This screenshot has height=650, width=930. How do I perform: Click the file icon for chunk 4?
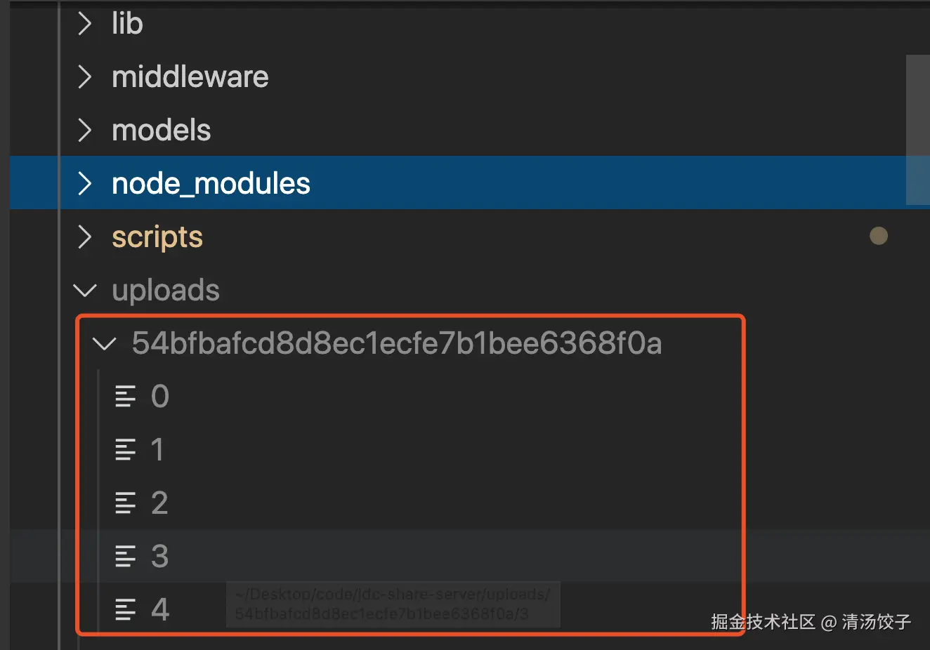click(x=125, y=609)
